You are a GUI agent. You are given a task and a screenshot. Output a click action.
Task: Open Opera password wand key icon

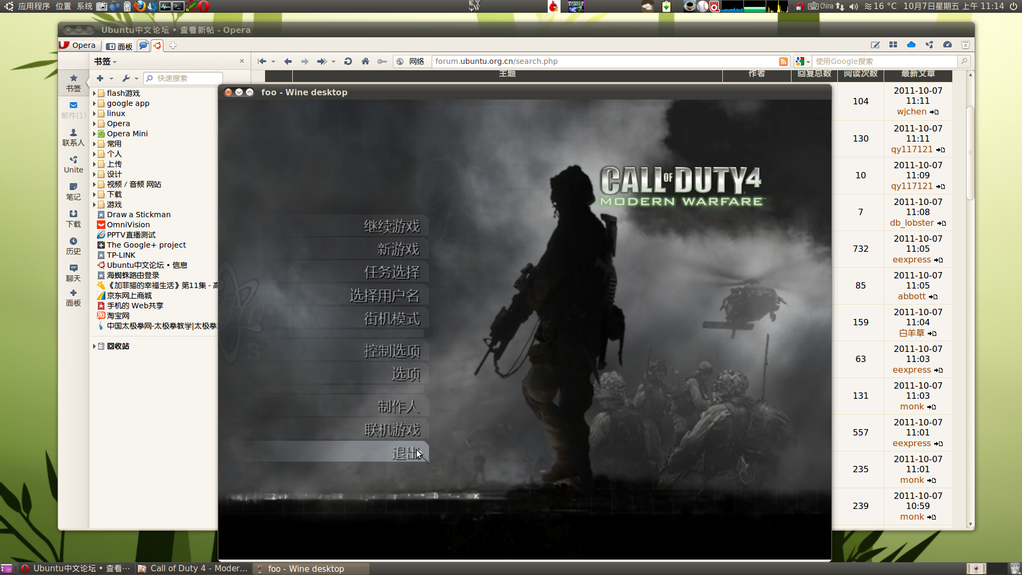382,61
